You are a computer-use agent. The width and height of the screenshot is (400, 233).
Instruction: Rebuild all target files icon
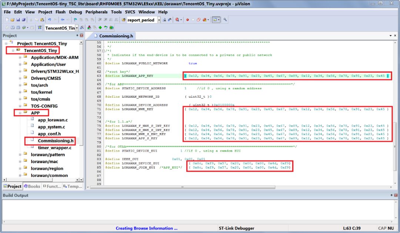[18, 28]
